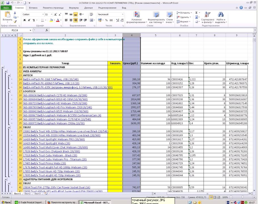Collapse the A4TECH outline group at row 13
The width and height of the screenshot is (258, 204).
pos(9,75)
